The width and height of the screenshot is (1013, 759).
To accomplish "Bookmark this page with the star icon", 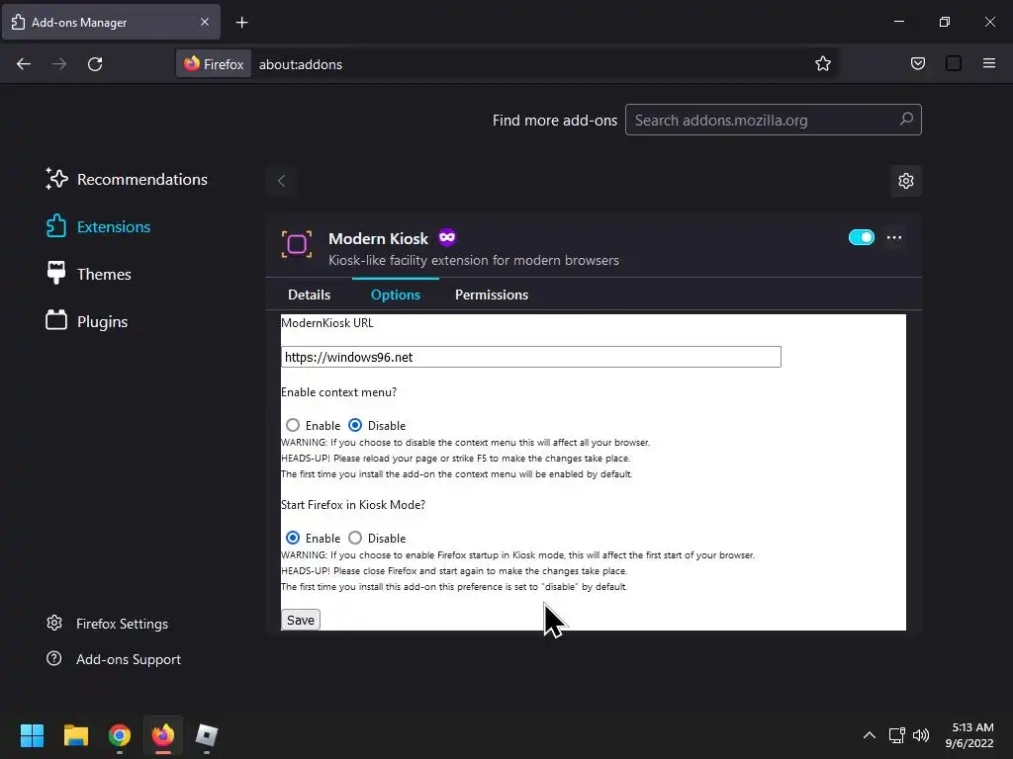I will point(822,63).
